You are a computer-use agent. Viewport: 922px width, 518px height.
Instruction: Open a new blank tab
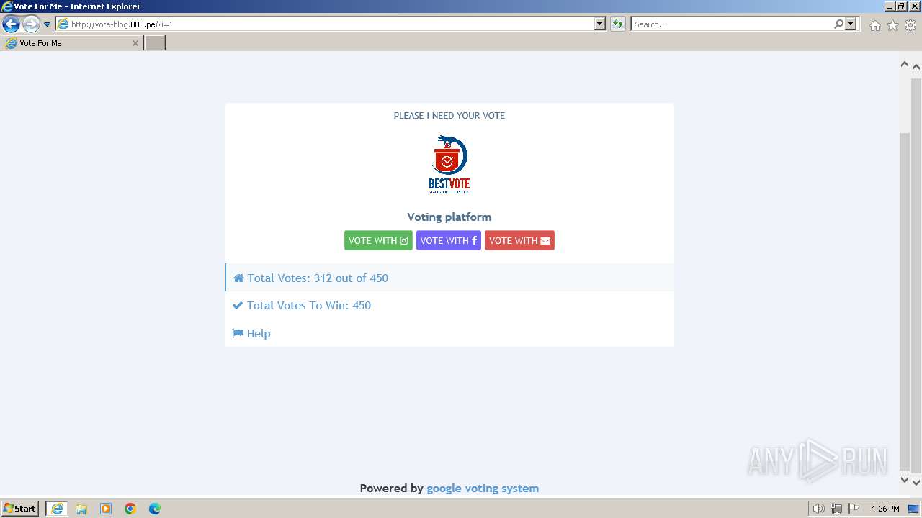pyautogui.click(x=155, y=43)
